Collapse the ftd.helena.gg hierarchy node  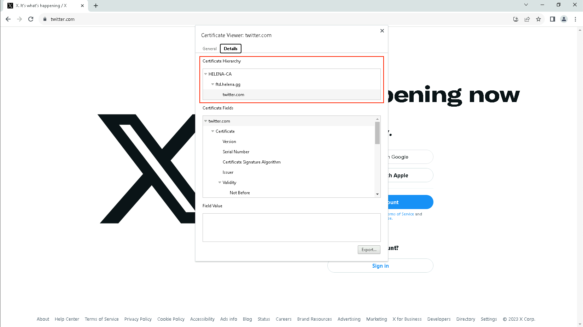tap(212, 84)
